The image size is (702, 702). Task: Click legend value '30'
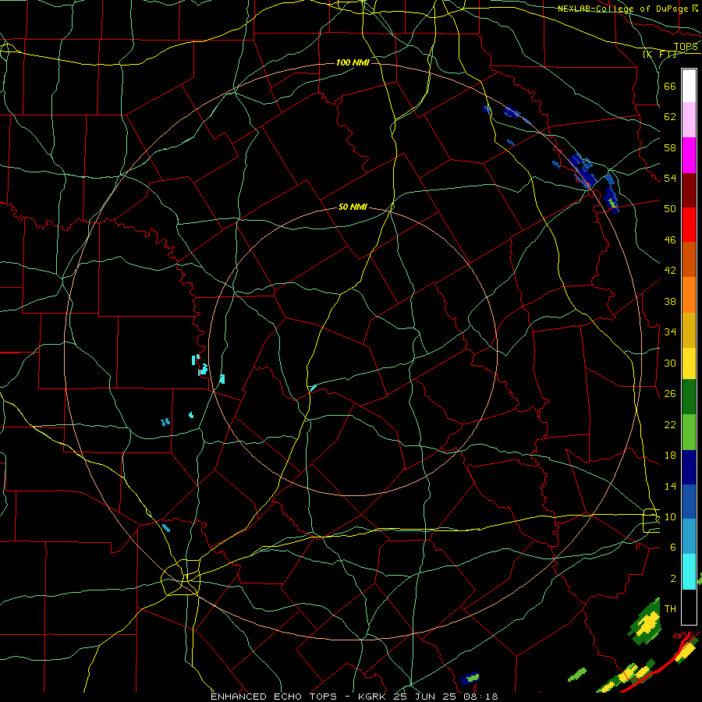[670, 363]
